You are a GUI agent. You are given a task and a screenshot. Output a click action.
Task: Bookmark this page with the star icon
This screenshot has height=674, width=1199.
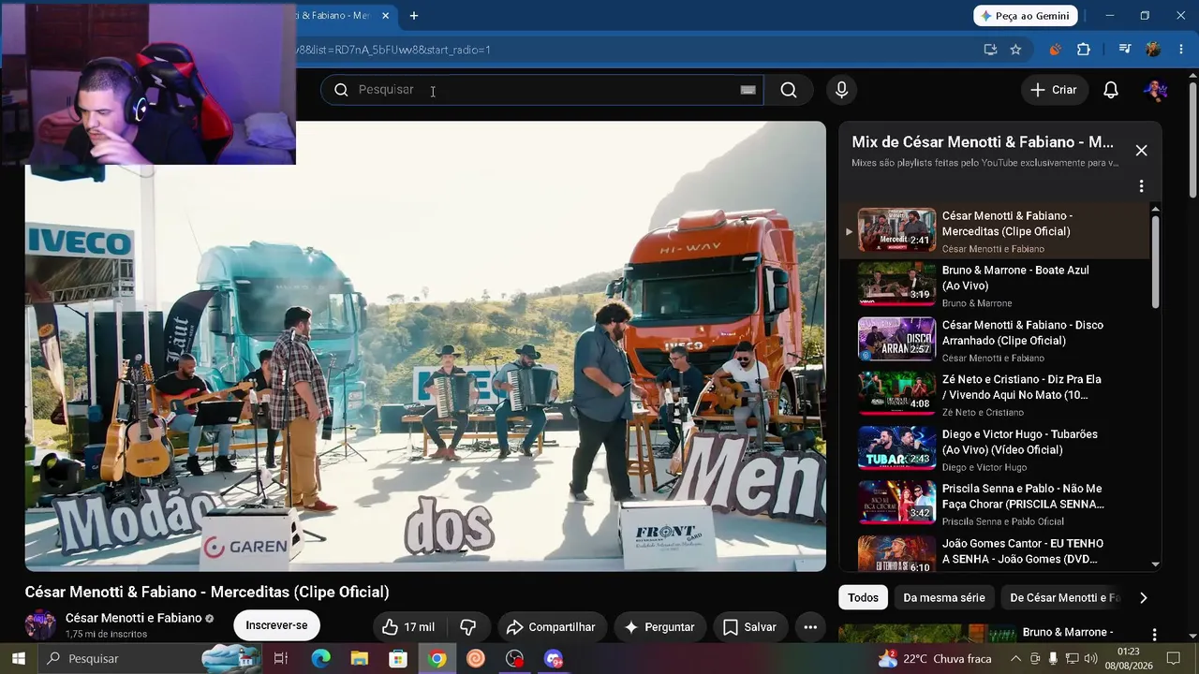point(1015,50)
